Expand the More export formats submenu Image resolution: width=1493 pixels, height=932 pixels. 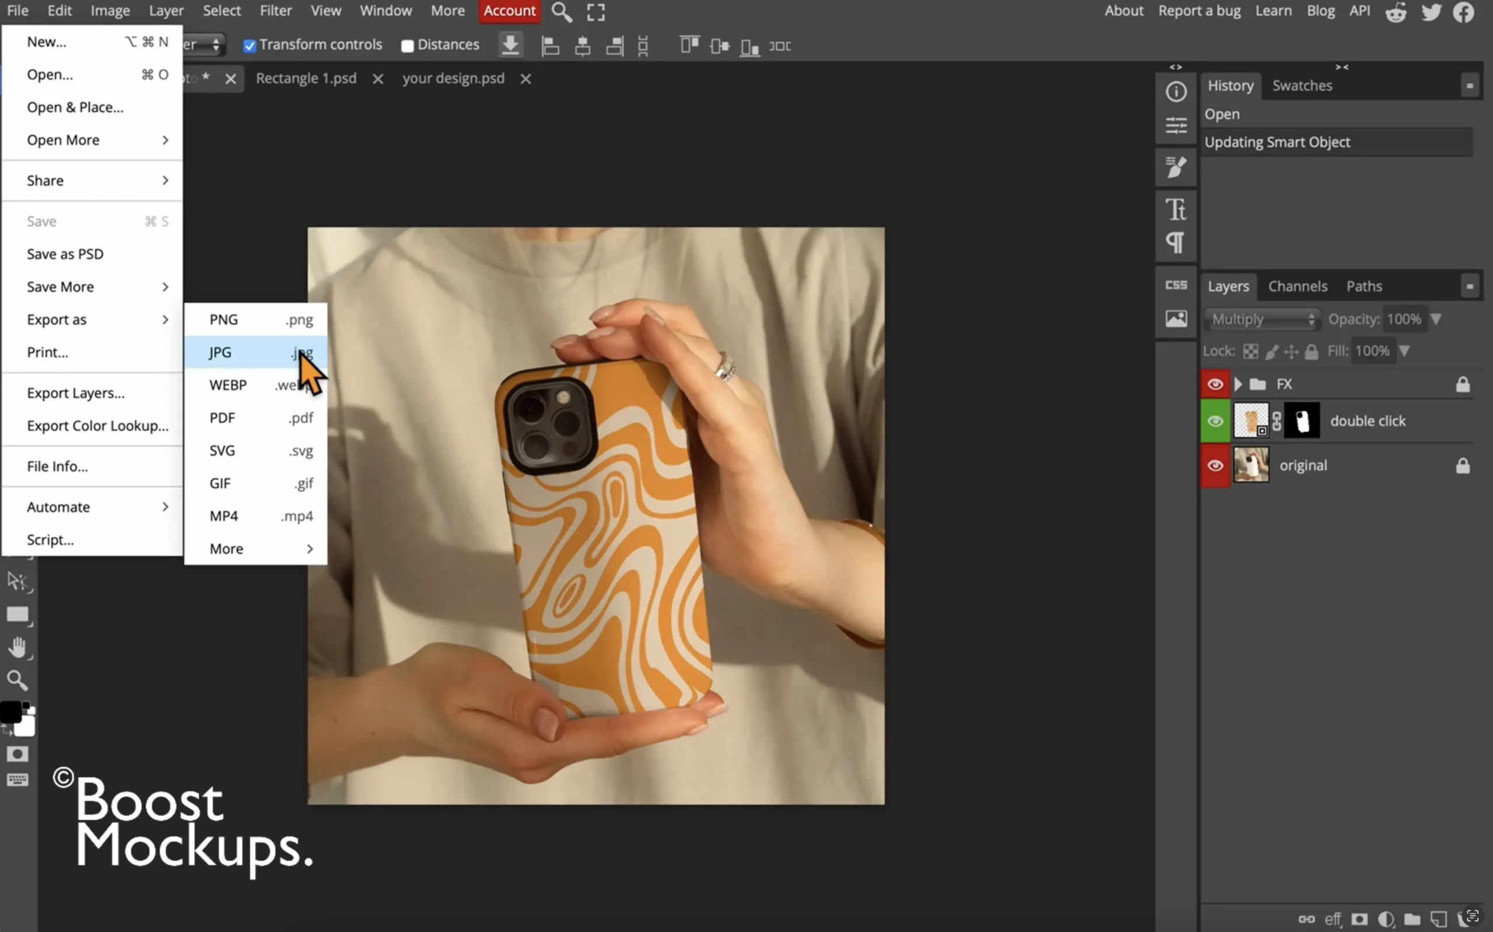pyautogui.click(x=255, y=549)
